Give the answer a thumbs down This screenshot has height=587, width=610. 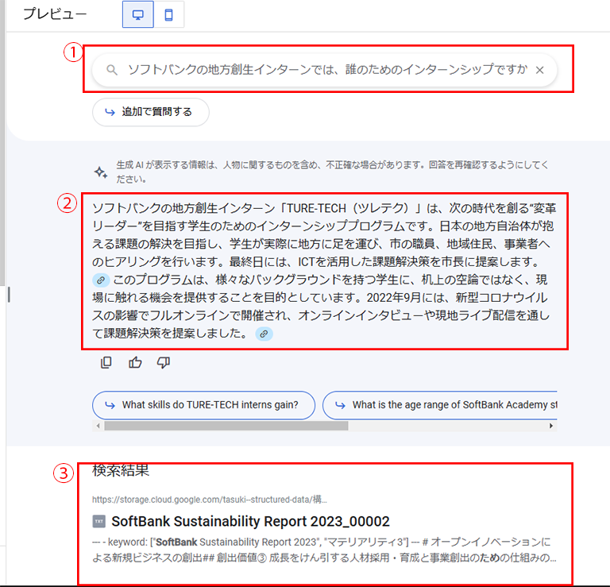tap(164, 362)
